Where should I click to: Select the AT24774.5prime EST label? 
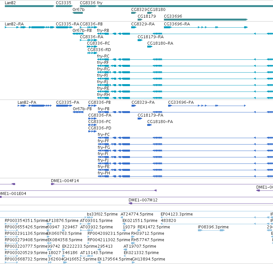pos(137,214)
